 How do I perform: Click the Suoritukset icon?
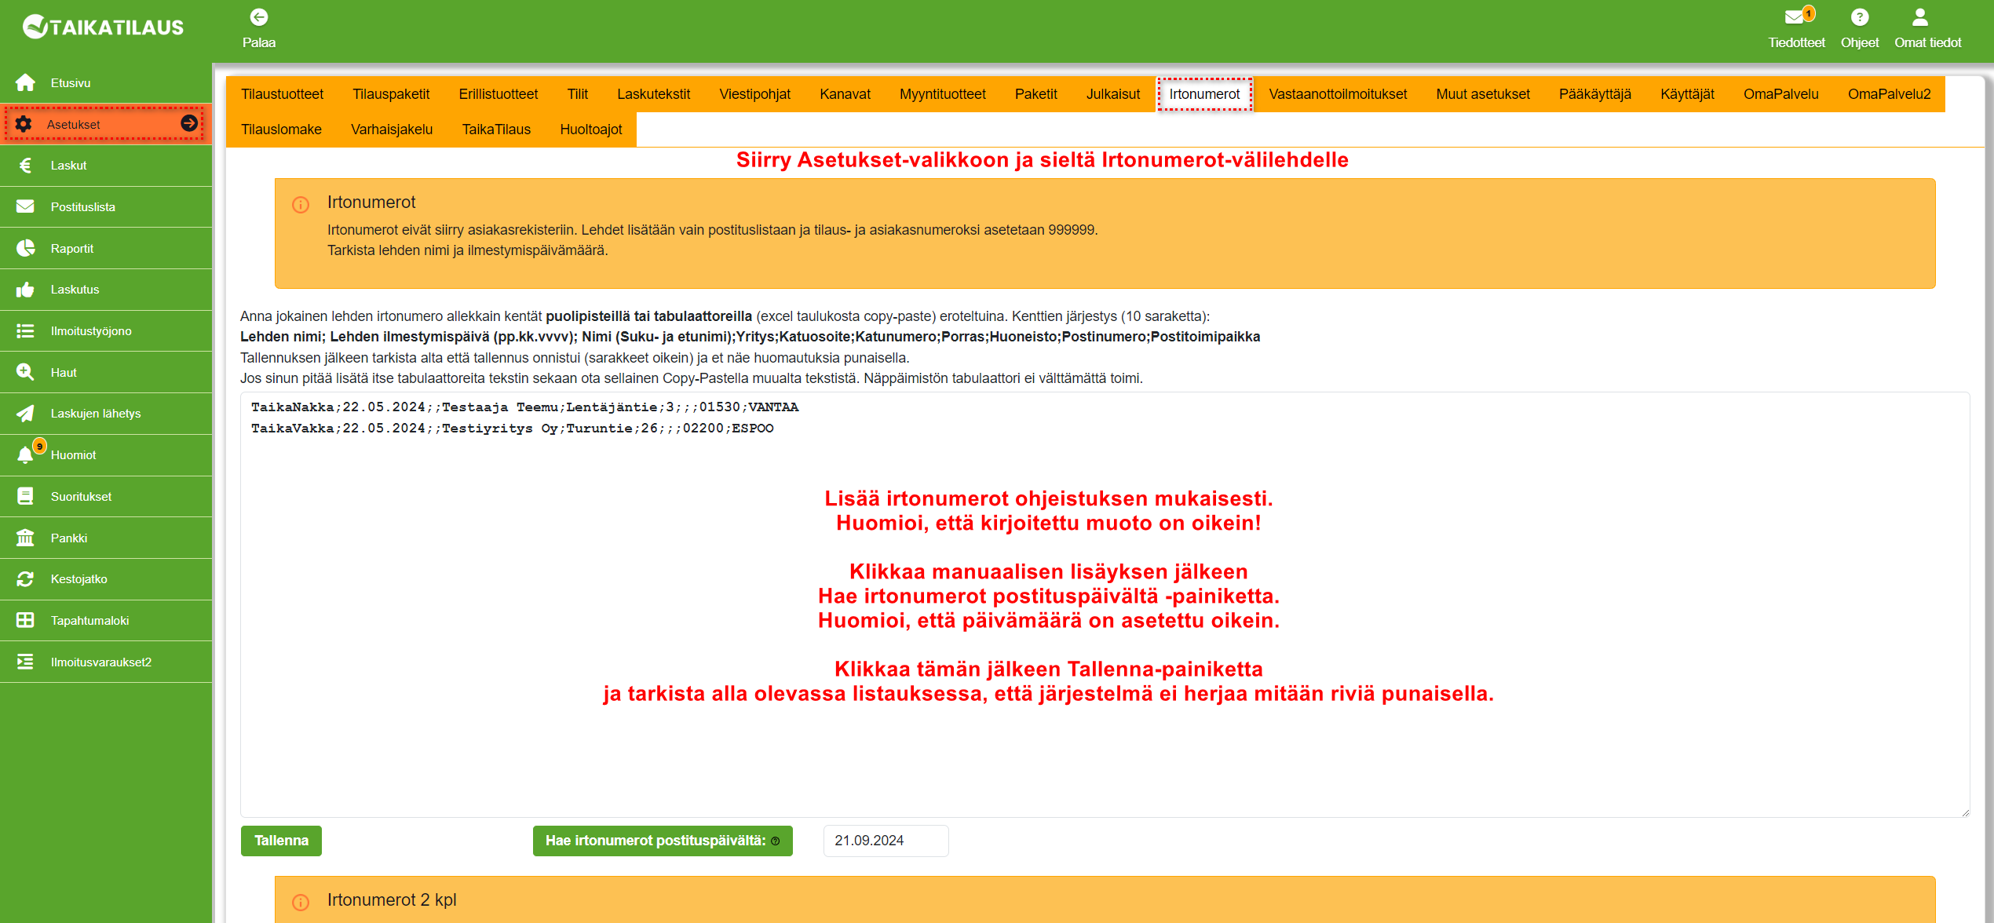(x=25, y=496)
